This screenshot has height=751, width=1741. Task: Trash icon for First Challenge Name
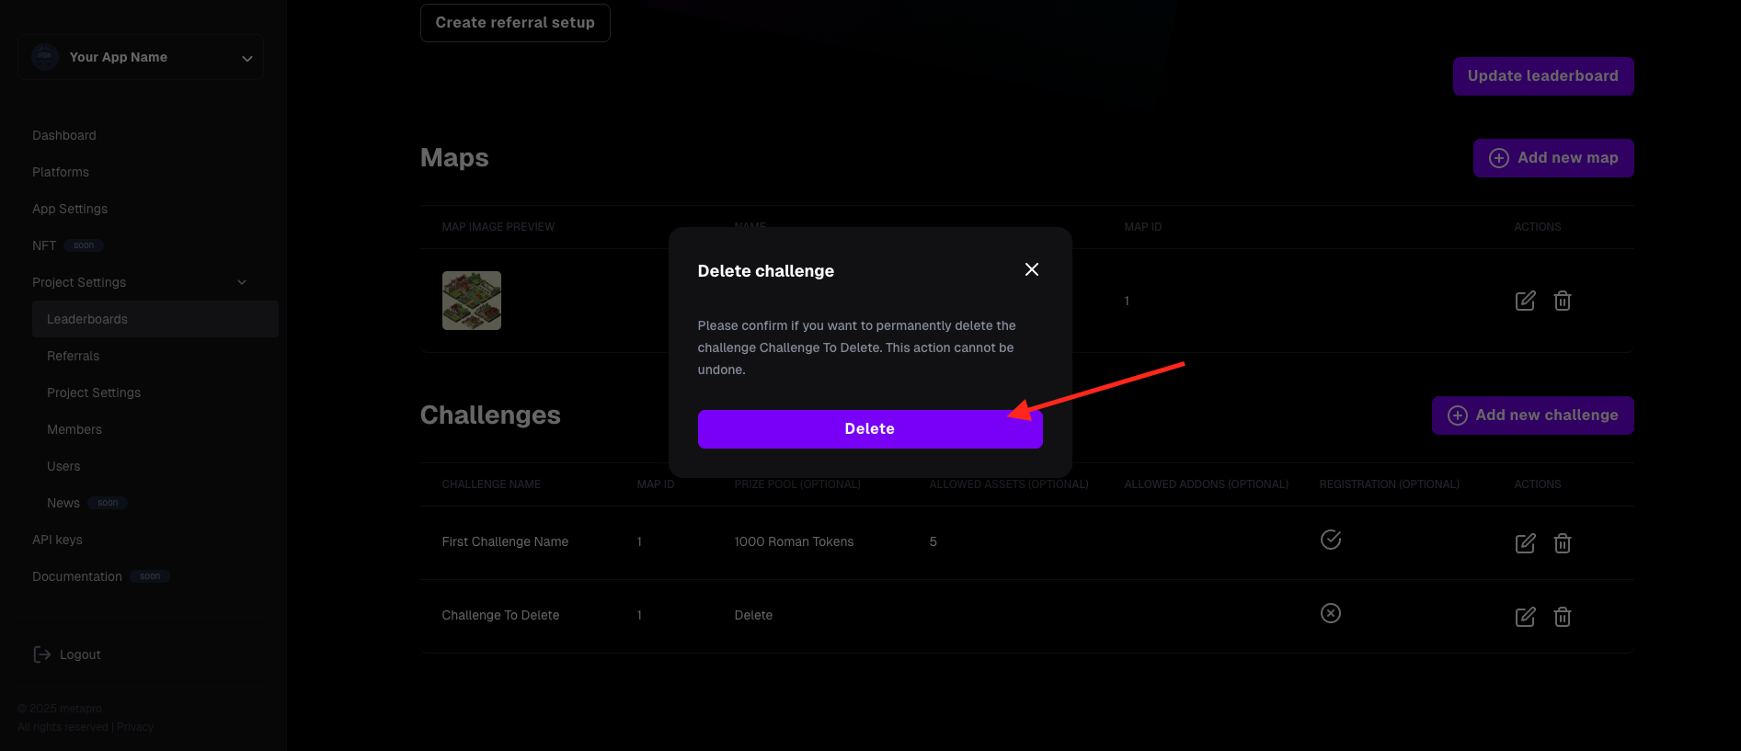point(1562,543)
